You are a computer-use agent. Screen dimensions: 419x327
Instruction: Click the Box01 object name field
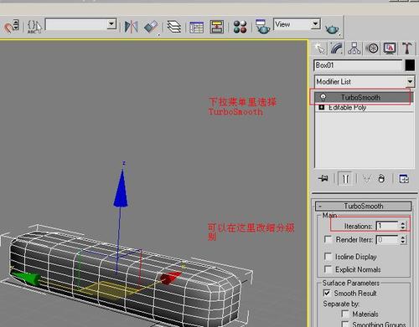tap(358, 65)
